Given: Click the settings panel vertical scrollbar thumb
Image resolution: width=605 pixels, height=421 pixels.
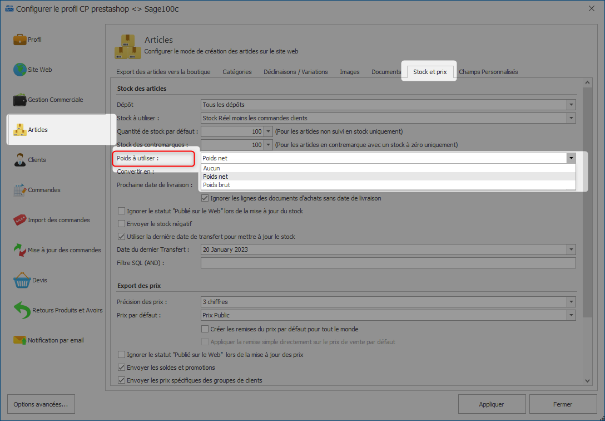Looking at the screenshot, I should tap(587, 202).
